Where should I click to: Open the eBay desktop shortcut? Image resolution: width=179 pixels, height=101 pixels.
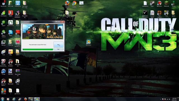point(11,52)
